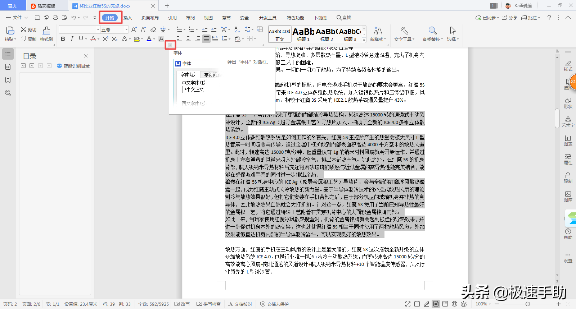Open the Page Layout (页面布局) tab
576x309 pixels.
[x=150, y=18]
